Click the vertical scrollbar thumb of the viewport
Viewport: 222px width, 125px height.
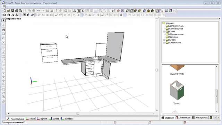coord(157,70)
